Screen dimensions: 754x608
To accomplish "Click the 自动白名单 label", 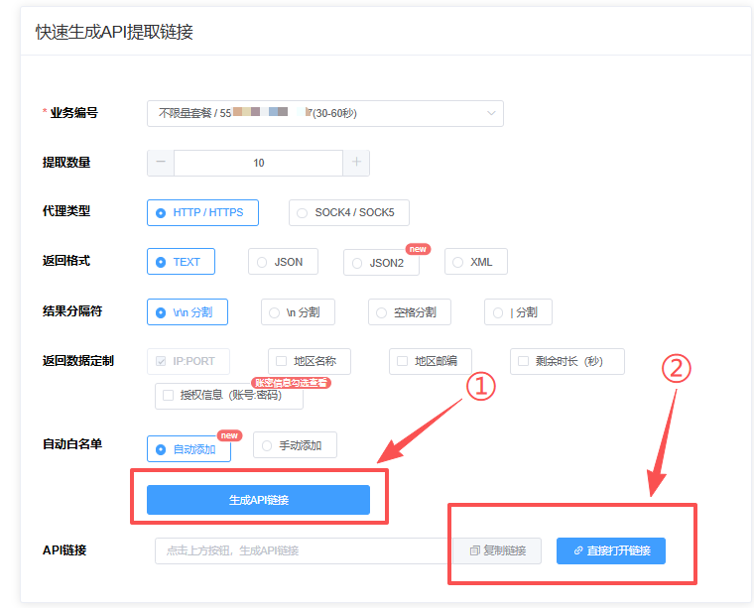I will click(72, 444).
